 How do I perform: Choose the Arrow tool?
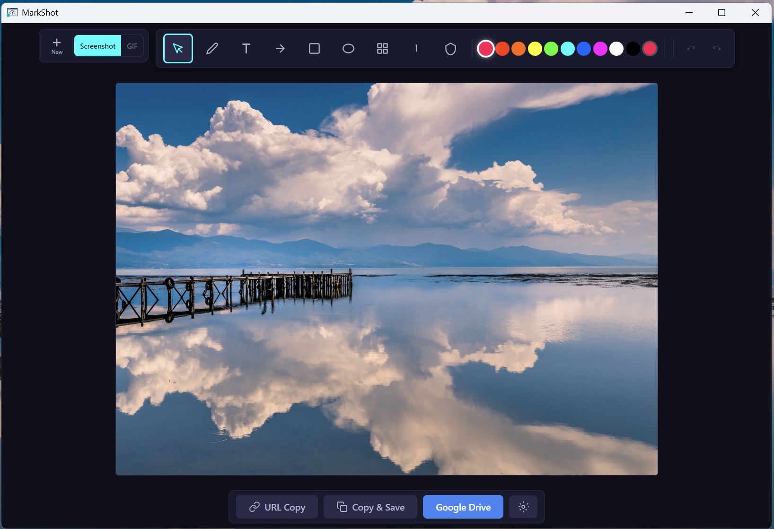click(x=281, y=48)
